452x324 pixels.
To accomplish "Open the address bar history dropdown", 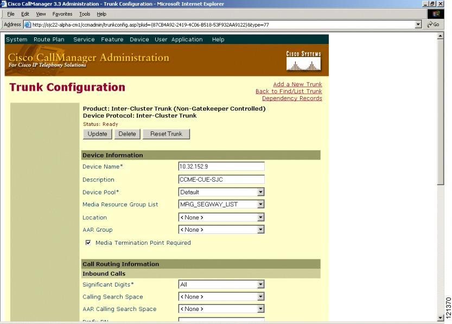I will click(418, 25).
